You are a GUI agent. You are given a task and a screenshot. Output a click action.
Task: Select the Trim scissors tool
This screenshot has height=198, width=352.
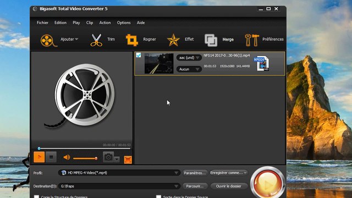[96, 40]
